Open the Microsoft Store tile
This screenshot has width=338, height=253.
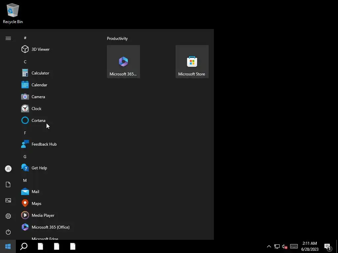(192, 62)
